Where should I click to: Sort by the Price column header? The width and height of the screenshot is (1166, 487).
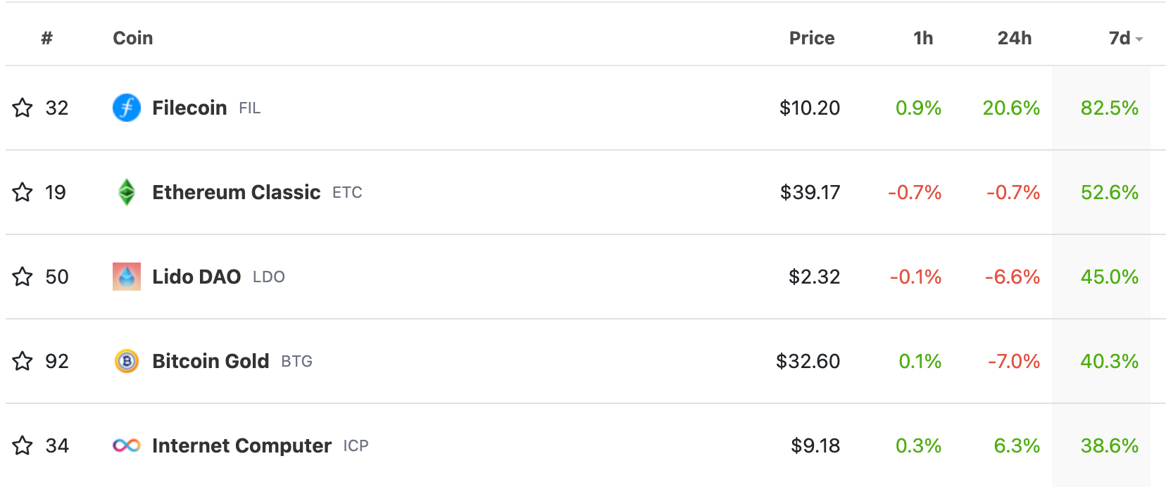(812, 38)
